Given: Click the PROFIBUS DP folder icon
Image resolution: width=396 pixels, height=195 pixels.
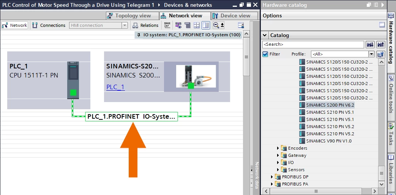Looking at the screenshot, I should click(x=278, y=176).
